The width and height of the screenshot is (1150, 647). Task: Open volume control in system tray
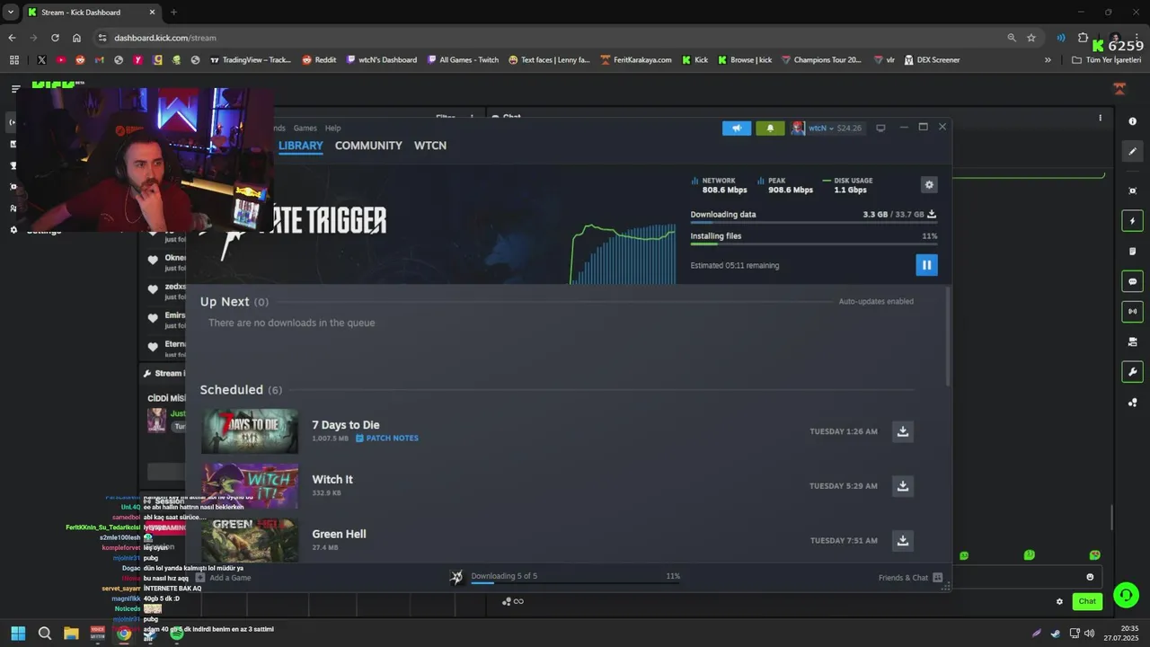coord(1089,634)
